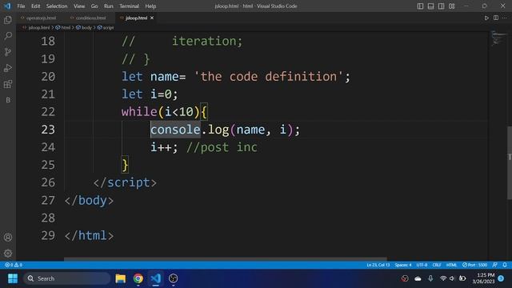Viewport: 512px width, 288px height.
Task: Open volume control in system tray
Action: pyautogui.click(x=452, y=278)
